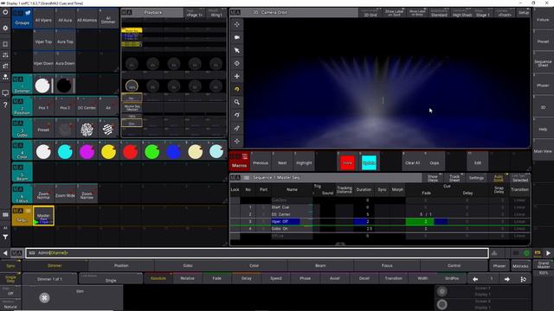
Task: Toggle Single Step mode at bottom left
Action: 10,278
